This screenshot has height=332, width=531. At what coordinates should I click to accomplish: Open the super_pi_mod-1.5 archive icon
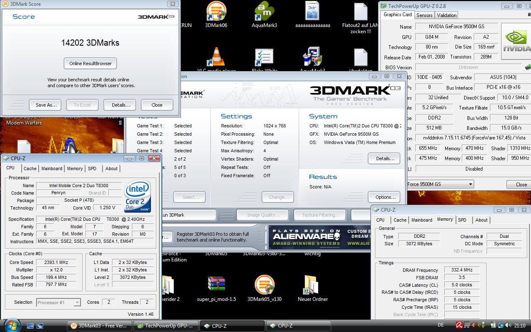(x=216, y=285)
